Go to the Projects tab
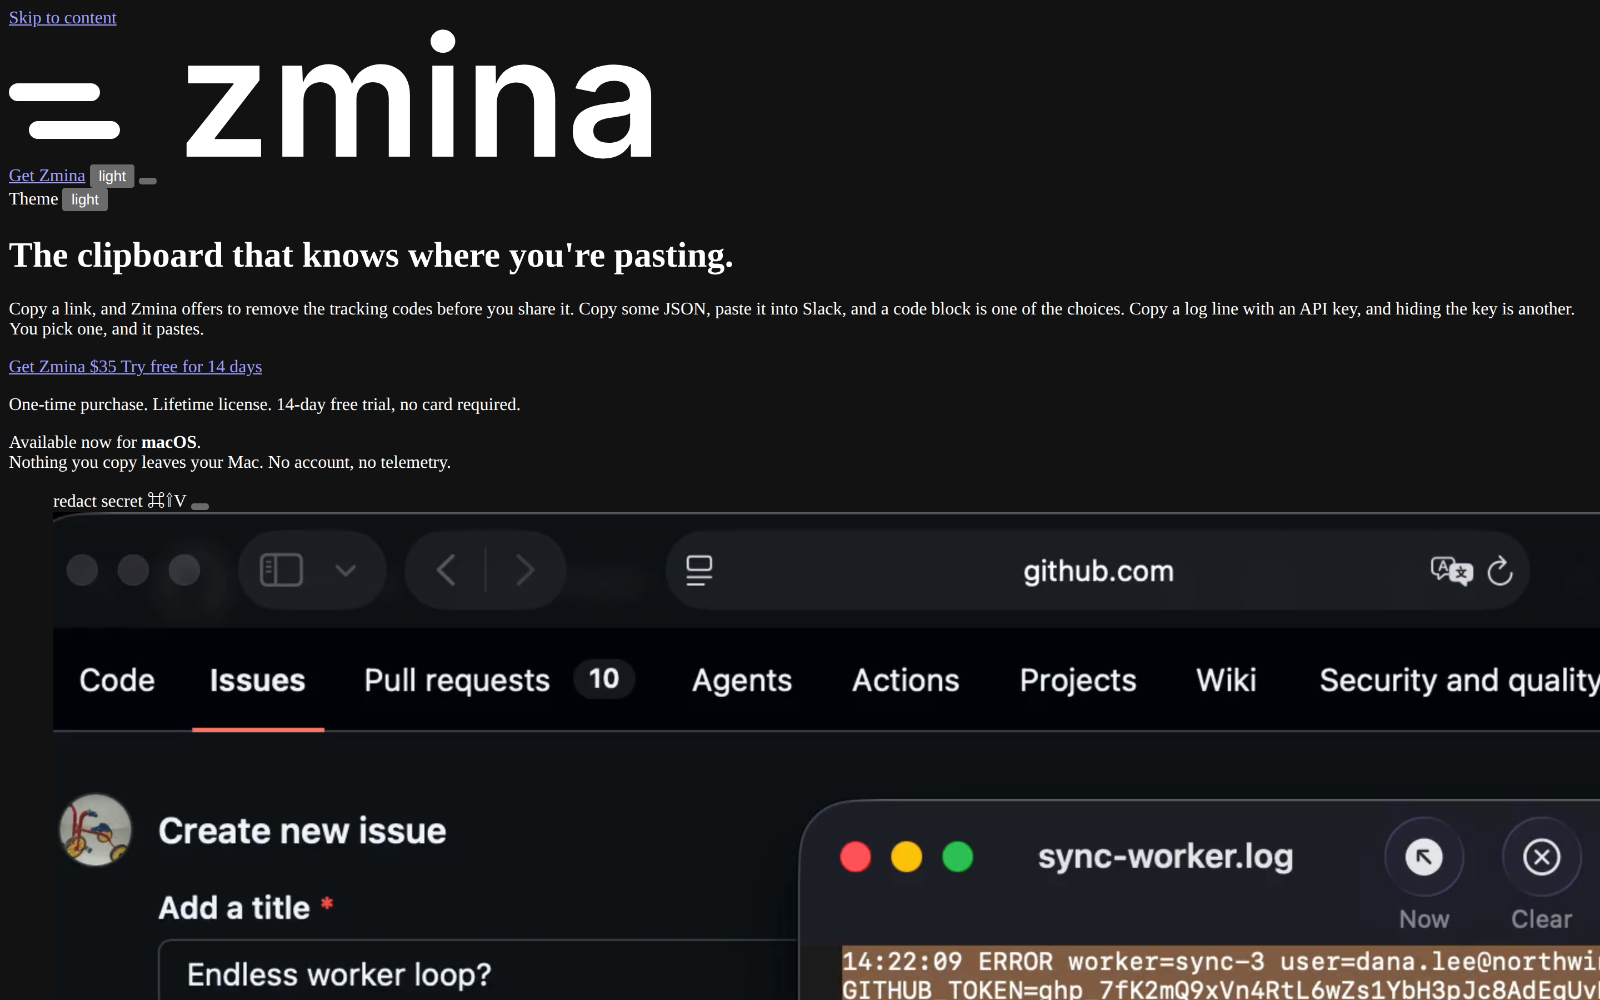 pos(1078,680)
